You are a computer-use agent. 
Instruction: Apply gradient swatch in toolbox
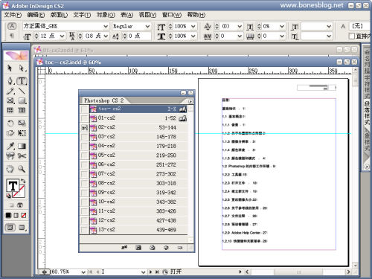pos(16,215)
